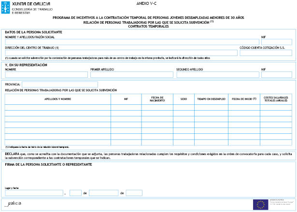
Task: Focus the Dirección del Centro de Trabajo field
Action: click(121, 53)
